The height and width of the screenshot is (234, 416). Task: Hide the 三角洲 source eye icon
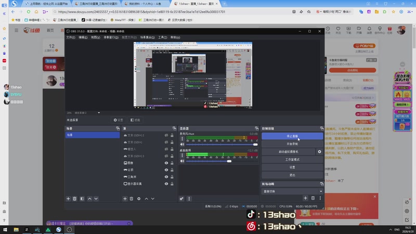166,177
